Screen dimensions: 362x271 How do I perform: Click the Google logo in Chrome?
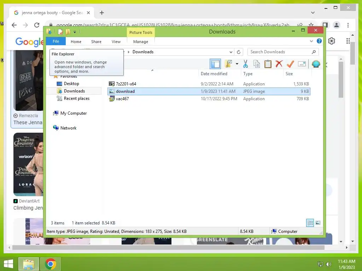(29, 42)
